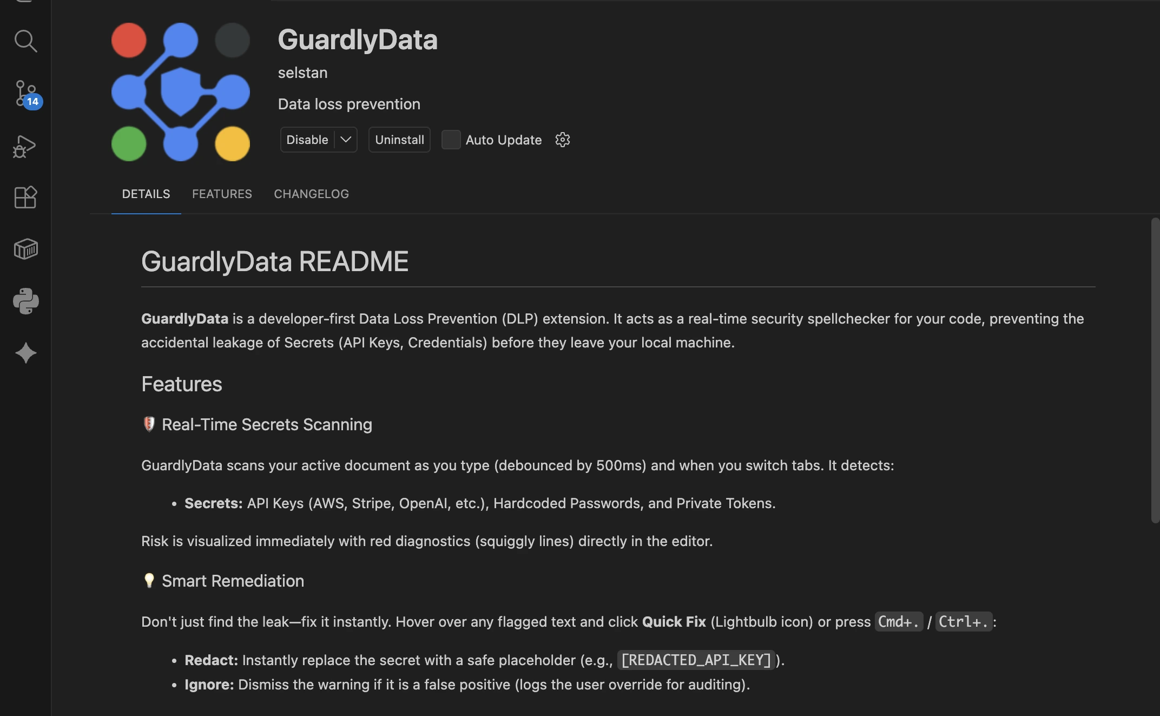This screenshot has height=716, width=1160.
Task: Click the GuardlyData extension logo
Action: pyautogui.click(x=180, y=92)
